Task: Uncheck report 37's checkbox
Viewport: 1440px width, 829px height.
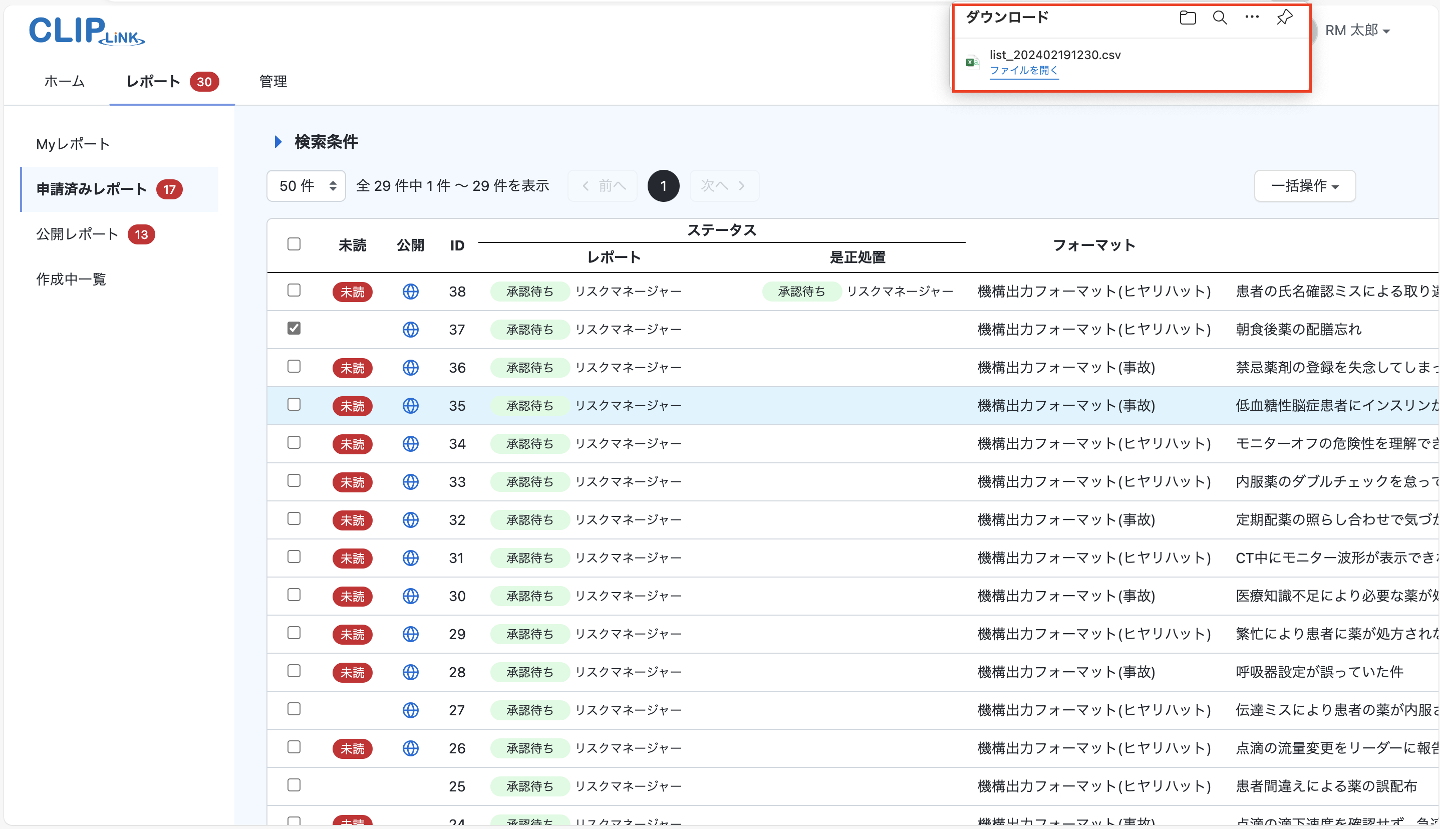Action: (x=294, y=329)
